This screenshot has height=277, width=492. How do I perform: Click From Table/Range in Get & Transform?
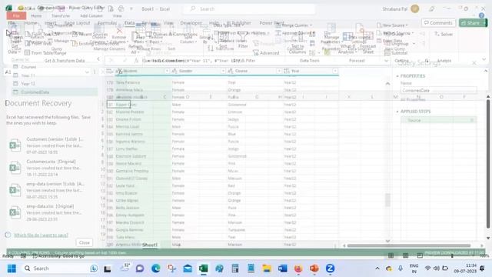45,53
